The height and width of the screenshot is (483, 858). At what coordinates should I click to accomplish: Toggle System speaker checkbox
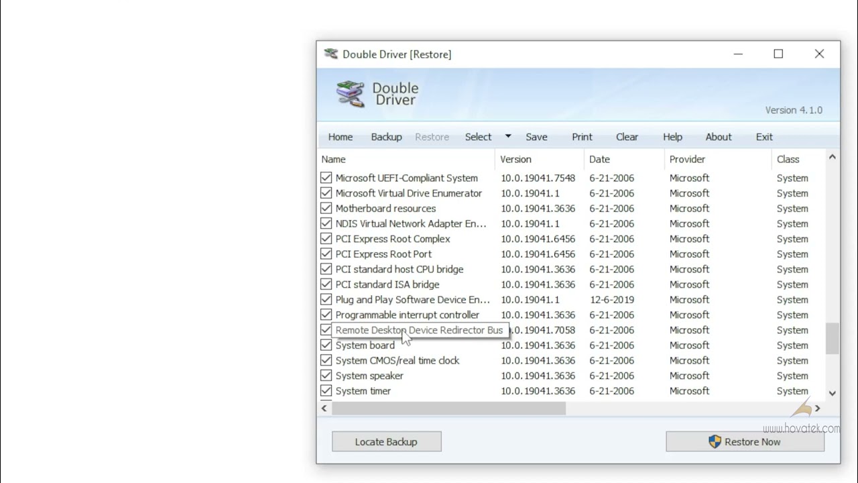click(x=326, y=376)
